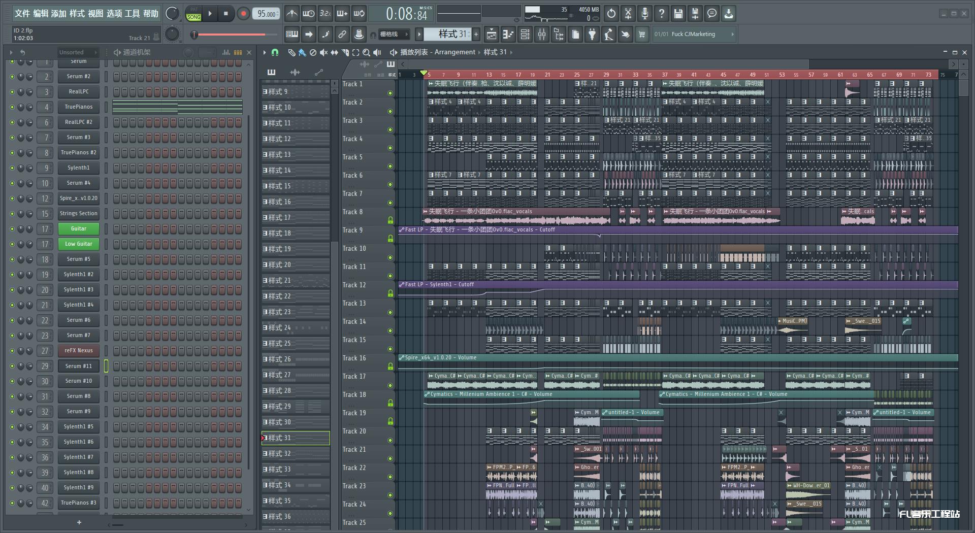This screenshot has height=533, width=975.
Task: Toggle mute LED of Track 1
Action: (x=390, y=93)
